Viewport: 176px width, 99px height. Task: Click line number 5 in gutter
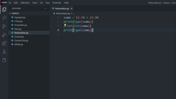58,34
